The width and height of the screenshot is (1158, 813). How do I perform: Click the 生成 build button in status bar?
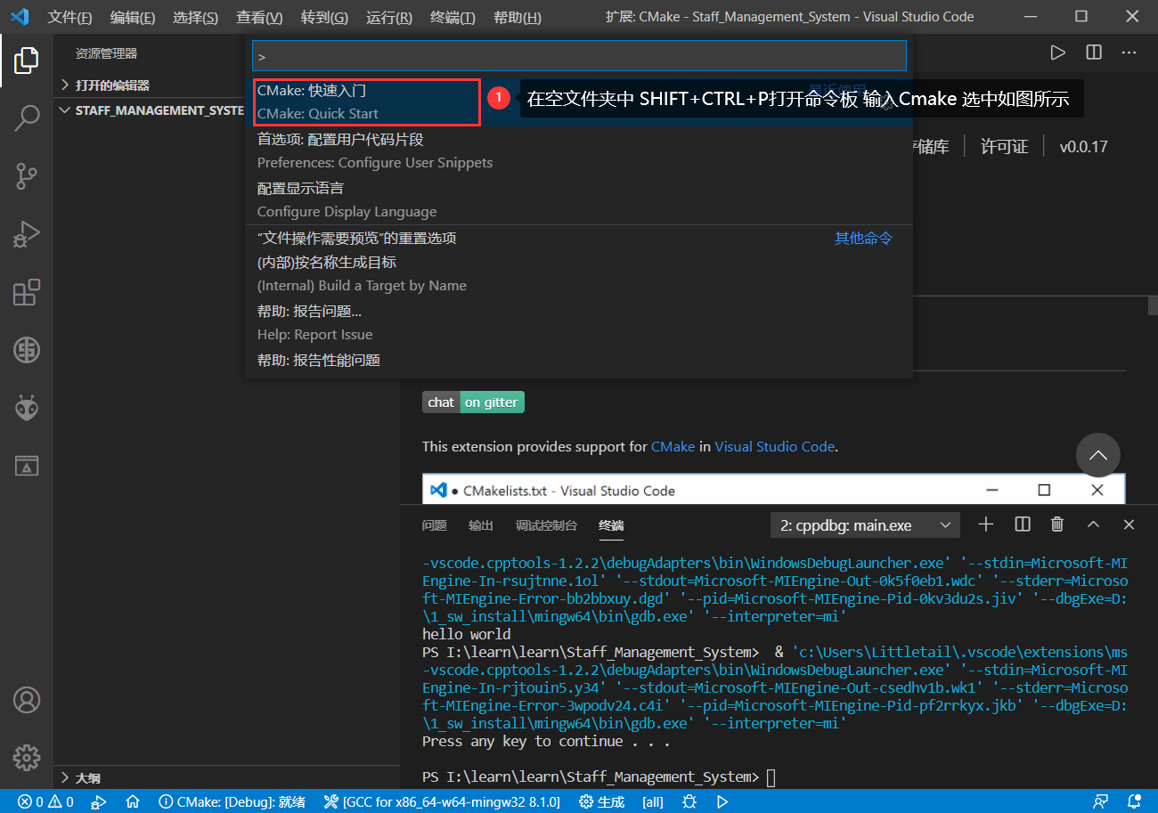coord(601,802)
